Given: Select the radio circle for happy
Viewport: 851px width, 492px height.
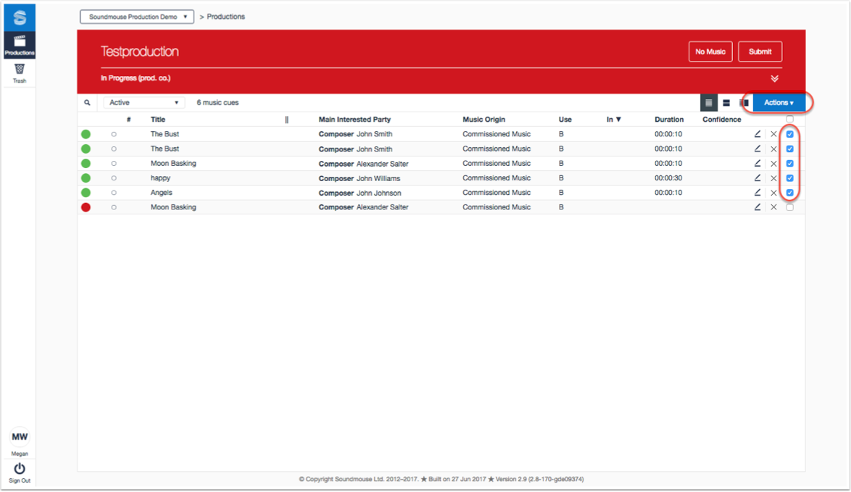Looking at the screenshot, I should (113, 178).
